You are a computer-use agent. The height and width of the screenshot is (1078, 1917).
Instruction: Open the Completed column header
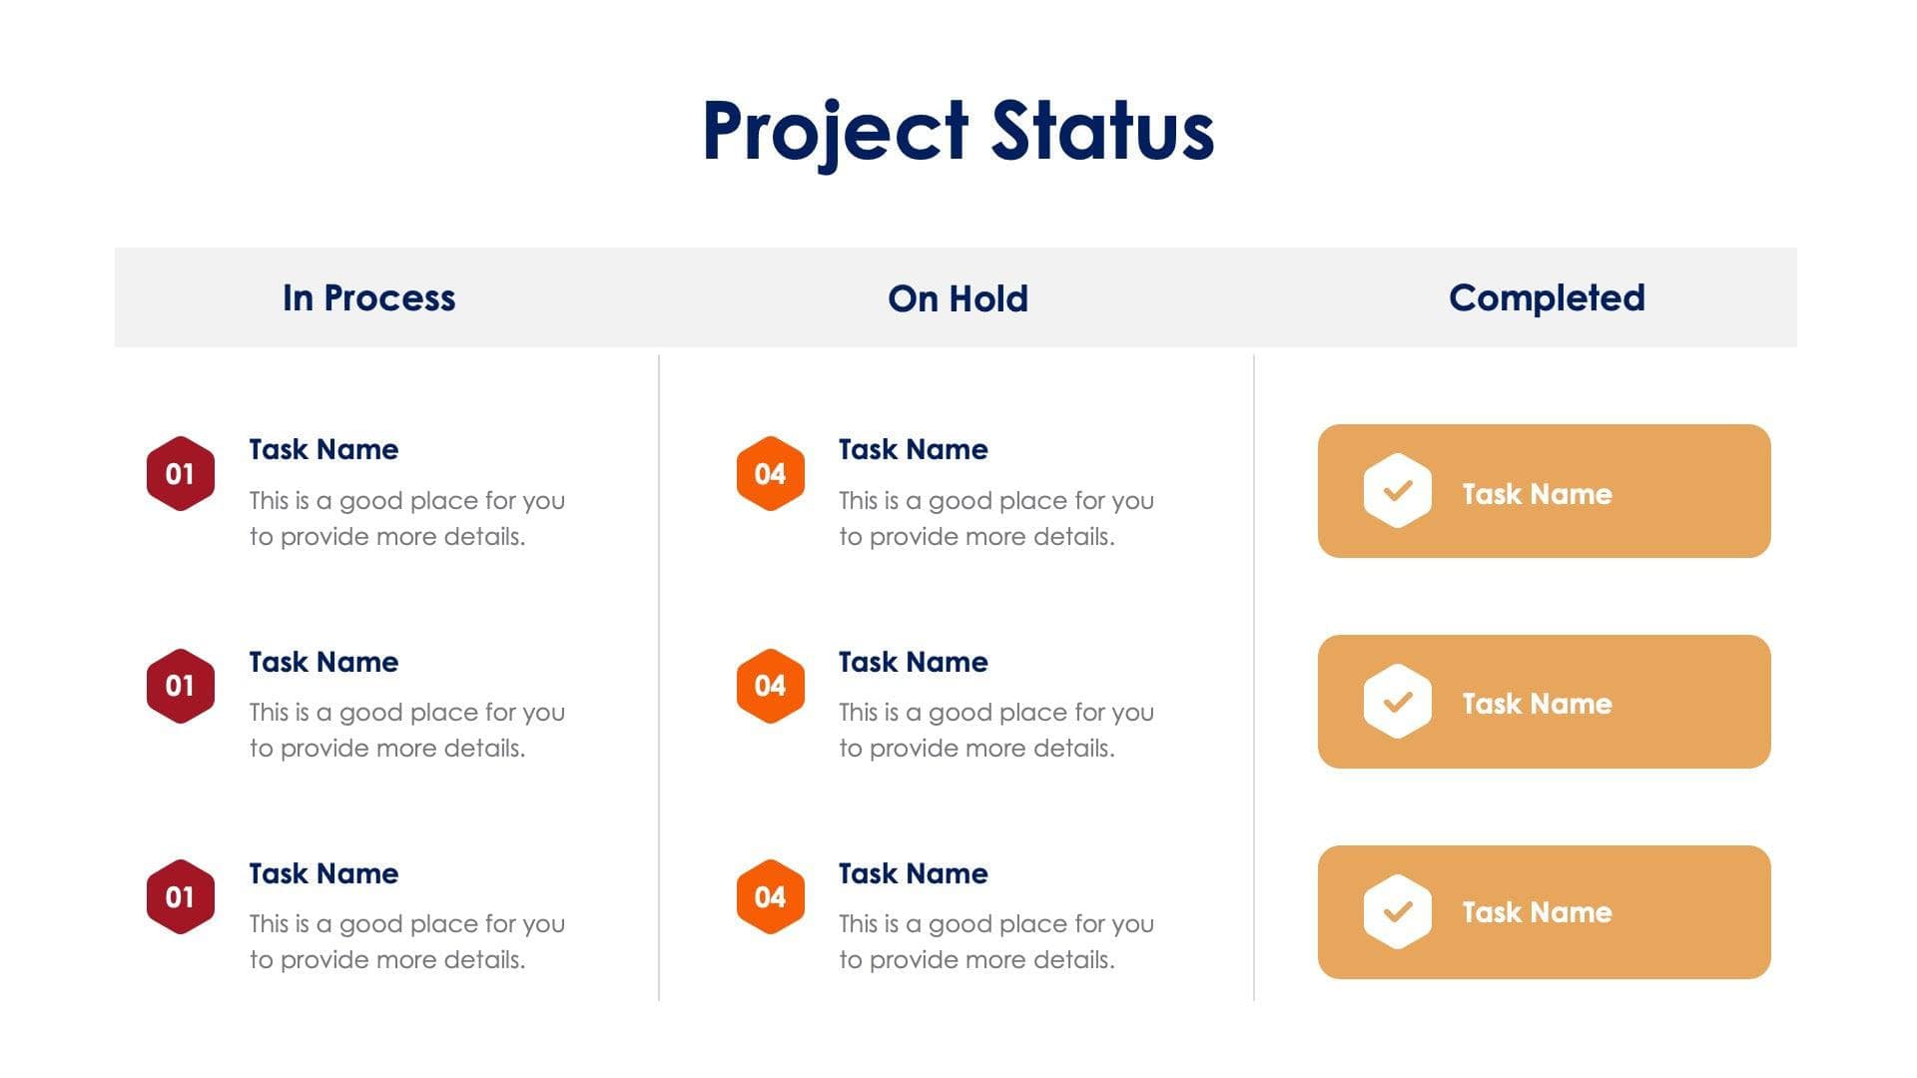tap(1547, 297)
